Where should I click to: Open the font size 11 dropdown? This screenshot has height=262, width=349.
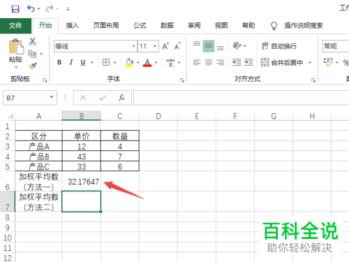(x=155, y=46)
